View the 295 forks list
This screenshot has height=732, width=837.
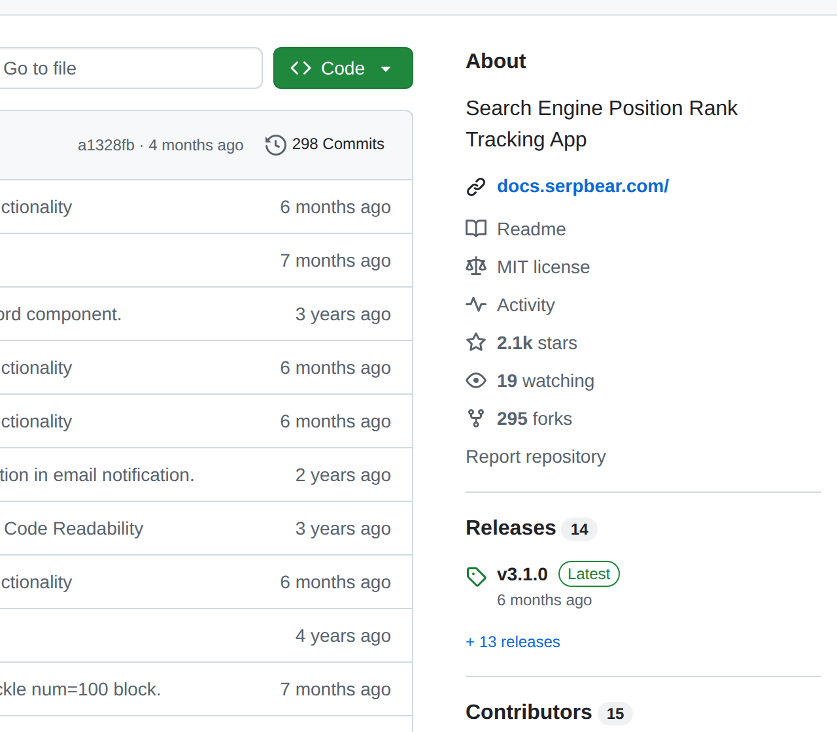[x=534, y=419]
